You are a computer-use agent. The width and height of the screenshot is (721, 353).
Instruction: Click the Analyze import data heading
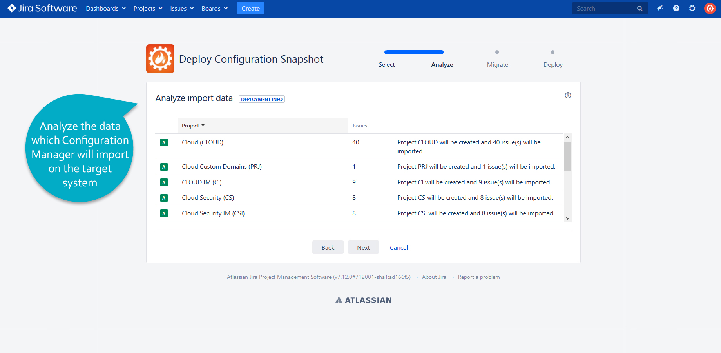click(x=194, y=98)
